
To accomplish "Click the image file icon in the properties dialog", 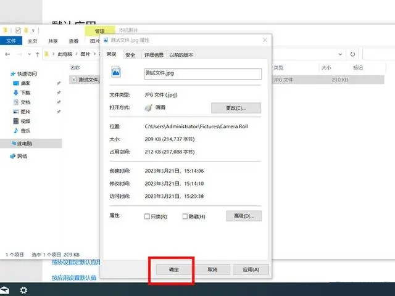I will pos(116,72).
